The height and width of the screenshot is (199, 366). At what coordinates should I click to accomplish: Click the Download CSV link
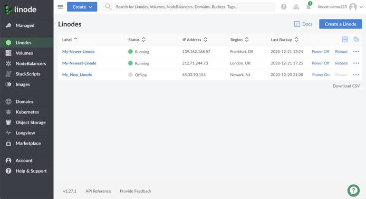pyautogui.click(x=346, y=86)
